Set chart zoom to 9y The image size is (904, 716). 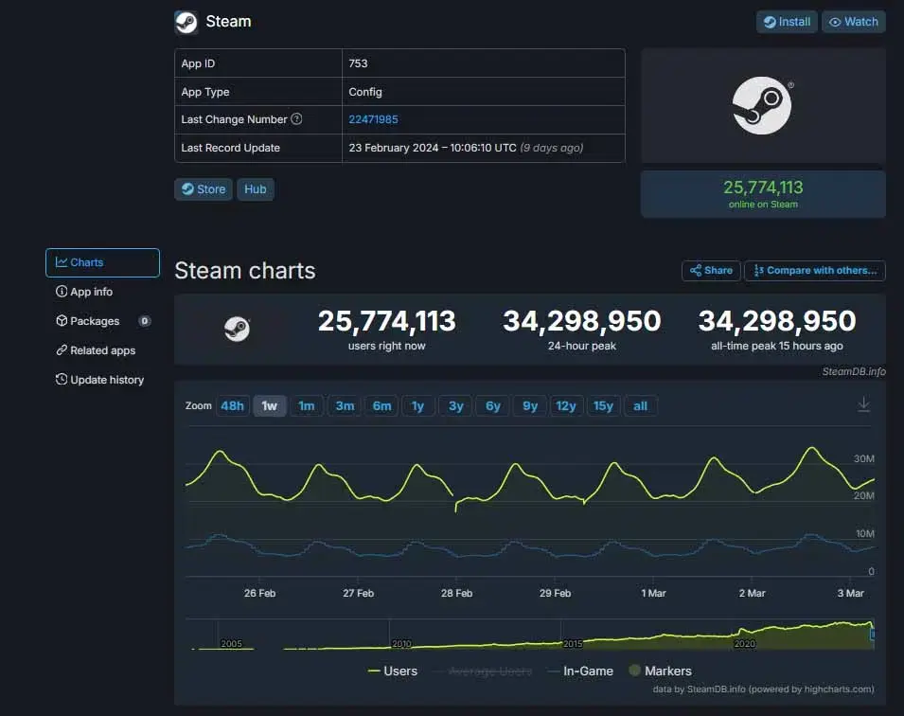pos(530,406)
